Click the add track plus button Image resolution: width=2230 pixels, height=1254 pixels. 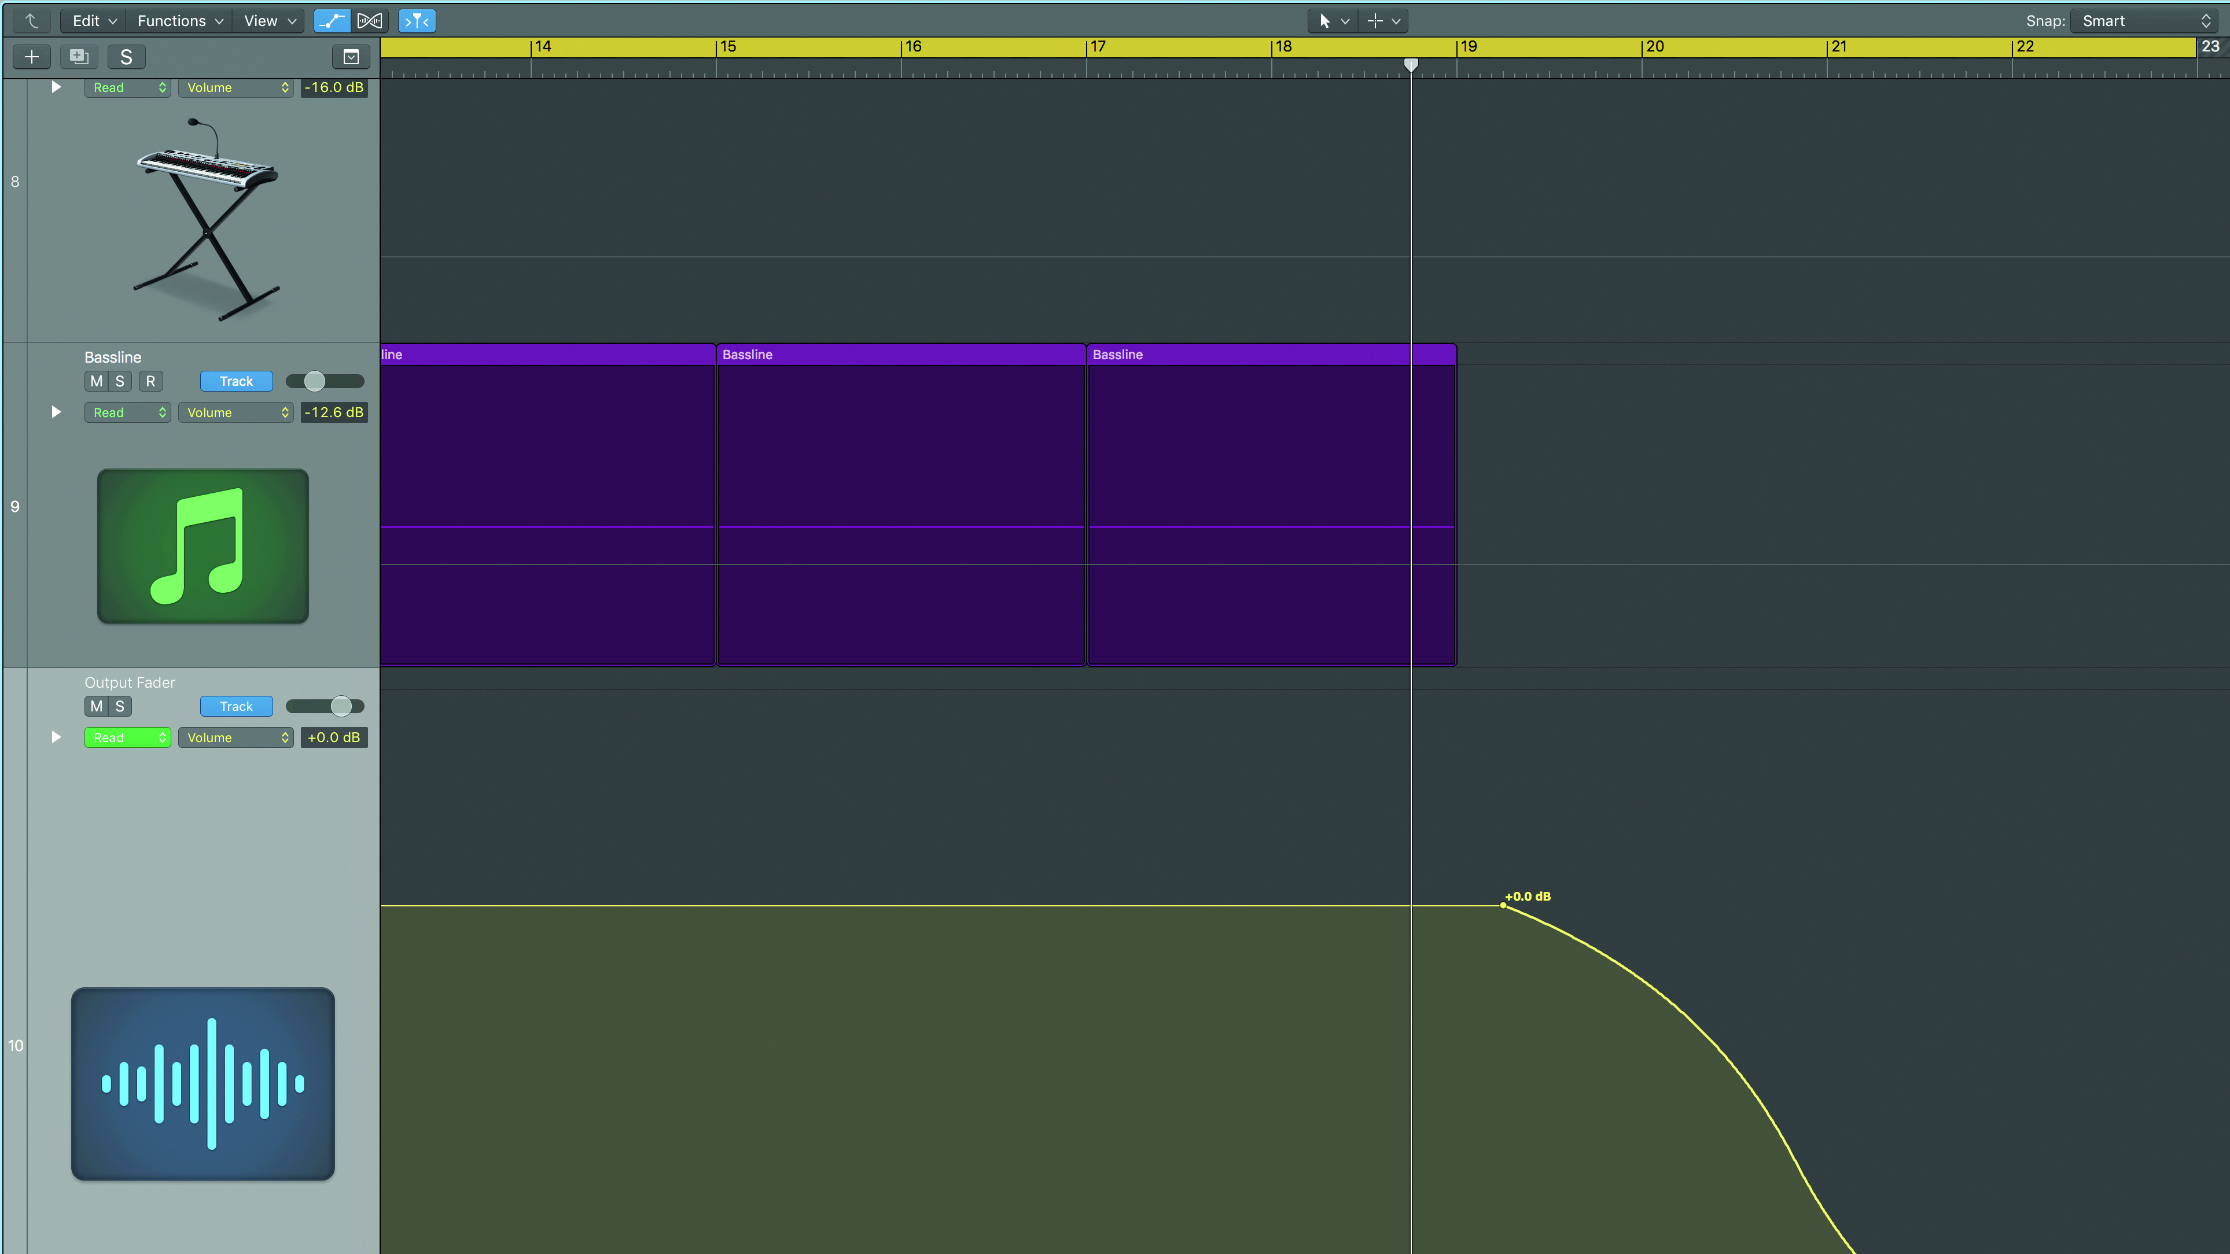click(x=32, y=57)
